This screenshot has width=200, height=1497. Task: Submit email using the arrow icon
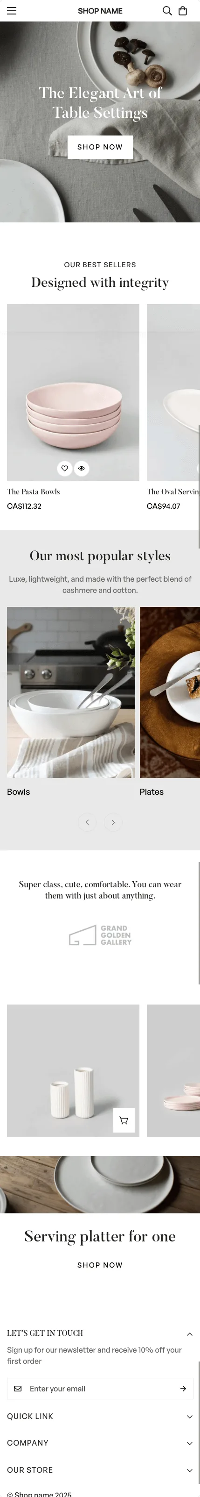click(x=183, y=1388)
